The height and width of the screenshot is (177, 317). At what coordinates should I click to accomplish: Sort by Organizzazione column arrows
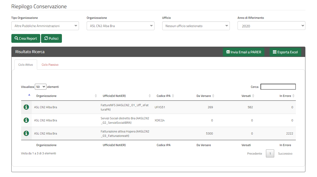click(x=96, y=96)
